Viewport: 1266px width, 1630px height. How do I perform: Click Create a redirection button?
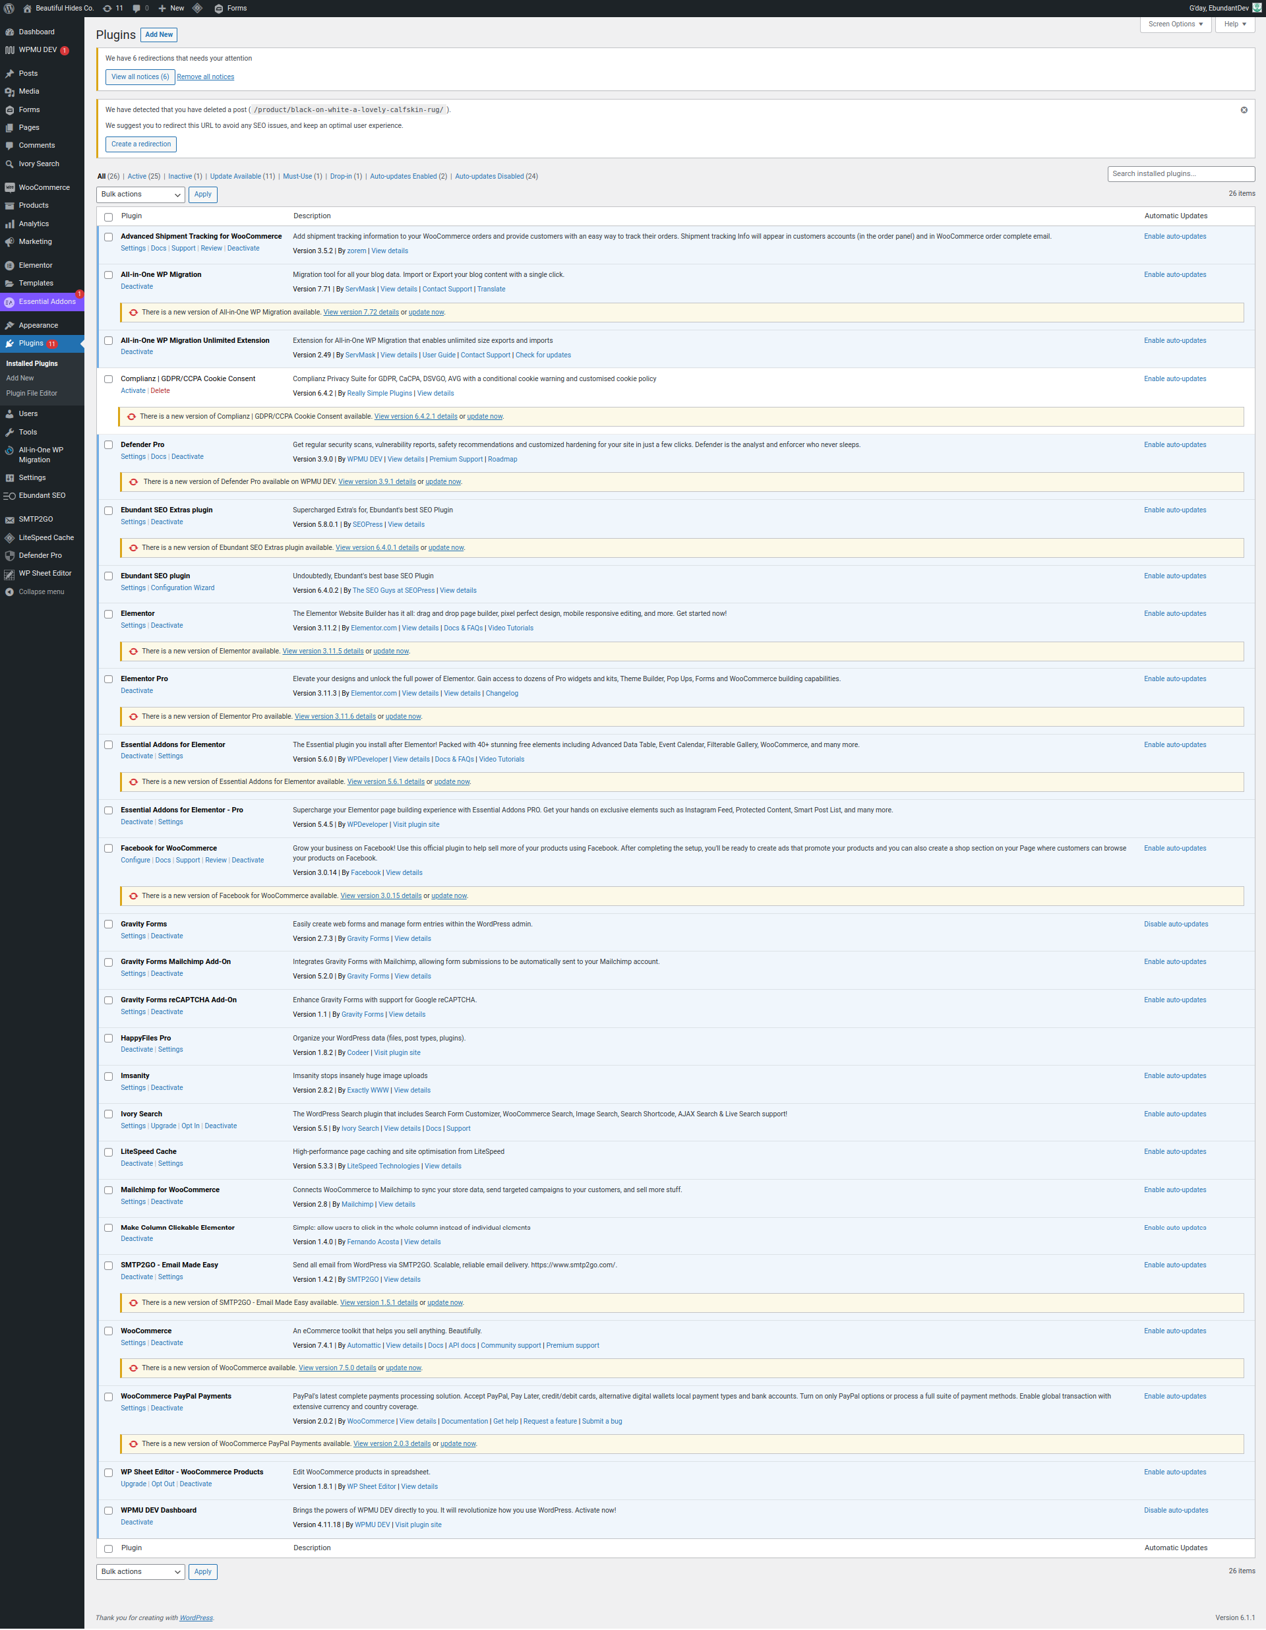[141, 144]
